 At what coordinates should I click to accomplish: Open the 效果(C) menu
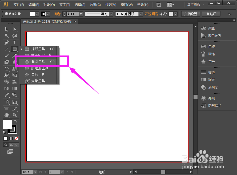coord(95,5)
